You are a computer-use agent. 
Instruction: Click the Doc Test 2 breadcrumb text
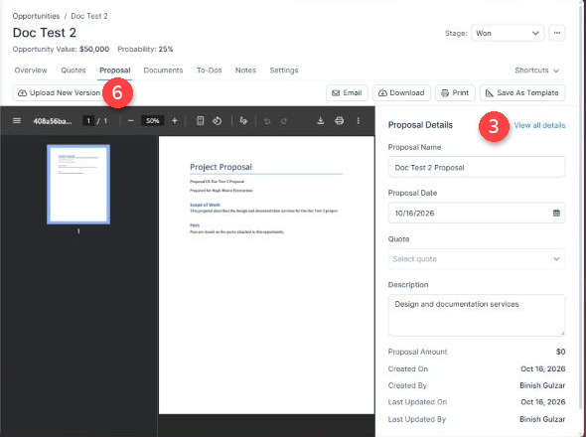click(89, 16)
